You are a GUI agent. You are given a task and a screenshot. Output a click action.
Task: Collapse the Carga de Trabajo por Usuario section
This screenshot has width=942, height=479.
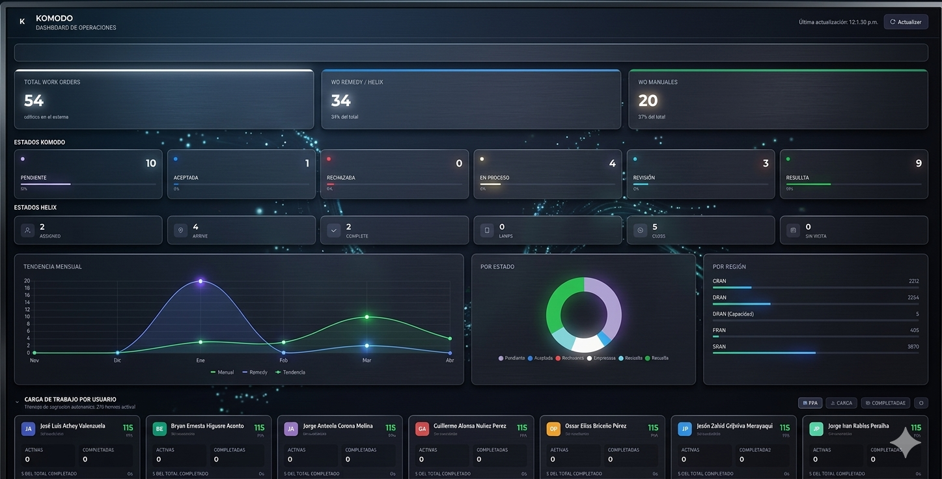[x=18, y=402]
